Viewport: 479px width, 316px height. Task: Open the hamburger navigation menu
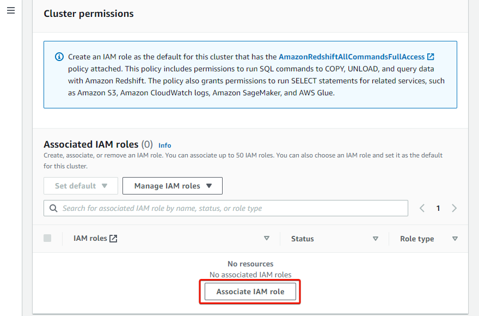click(11, 10)
